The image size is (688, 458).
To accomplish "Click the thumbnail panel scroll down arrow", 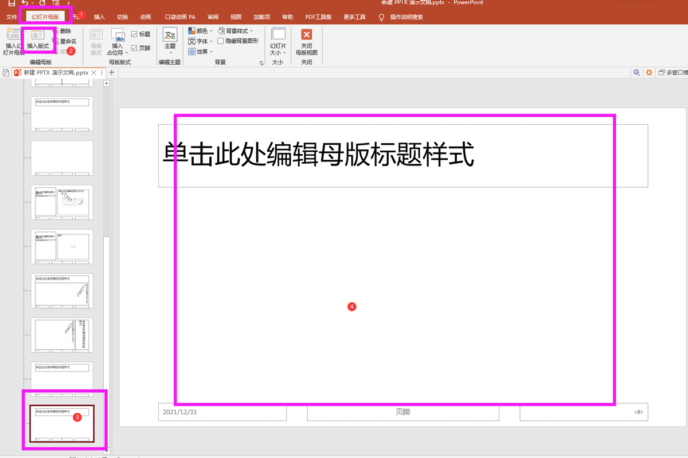I will pyautogui.click(x=106, y=451).
